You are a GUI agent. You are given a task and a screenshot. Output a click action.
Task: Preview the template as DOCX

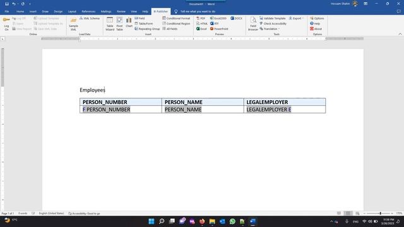coord(236,18)
